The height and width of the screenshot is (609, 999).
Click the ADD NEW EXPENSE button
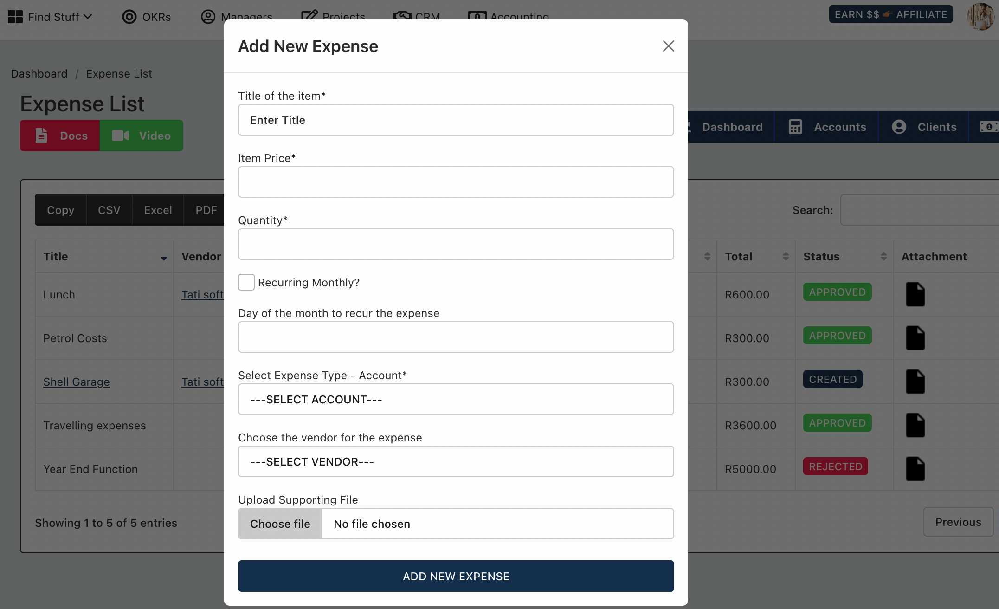tap(456, 576)
